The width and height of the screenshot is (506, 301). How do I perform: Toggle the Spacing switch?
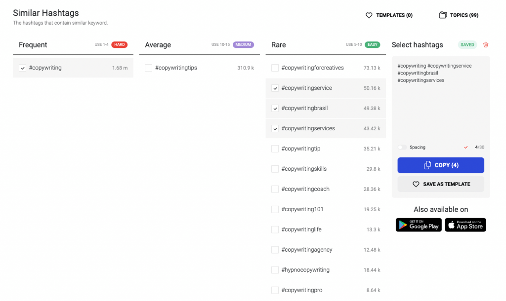tap(402, 147)
